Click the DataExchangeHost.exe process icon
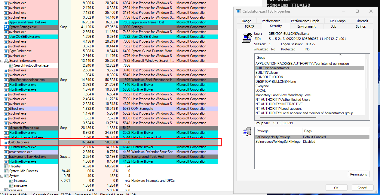The height and width of the screenshot is (195, 380). click(6, 137)
